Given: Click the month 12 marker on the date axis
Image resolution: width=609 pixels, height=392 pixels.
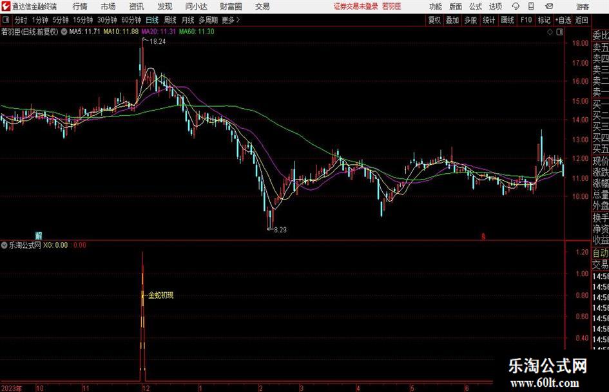Looking at the screenshot, I should point(146,388).
